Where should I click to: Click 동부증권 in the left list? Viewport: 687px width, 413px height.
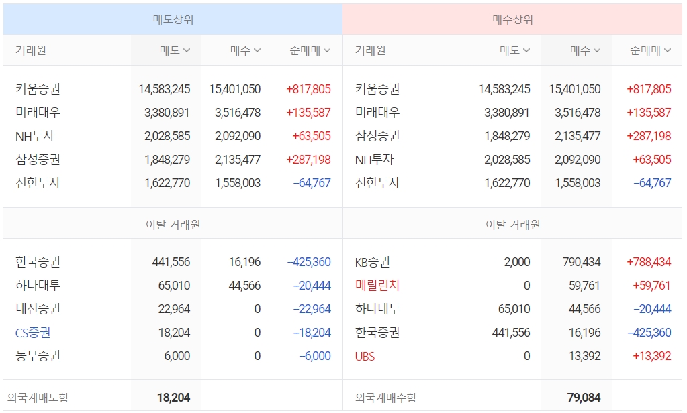[38, 356]
